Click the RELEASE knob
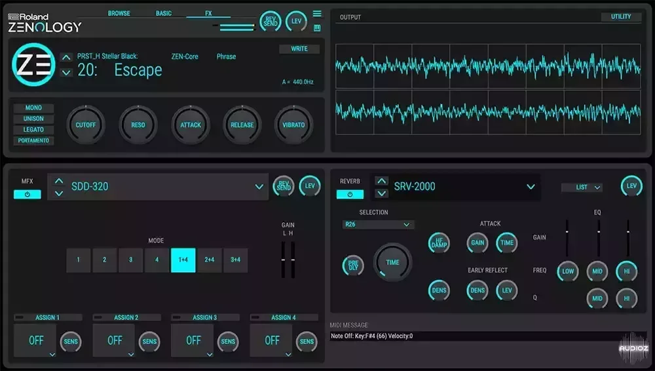 point(242,125)
